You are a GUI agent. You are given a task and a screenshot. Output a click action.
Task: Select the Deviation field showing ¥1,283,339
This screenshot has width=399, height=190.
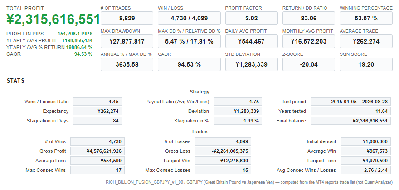coord(238,111)
